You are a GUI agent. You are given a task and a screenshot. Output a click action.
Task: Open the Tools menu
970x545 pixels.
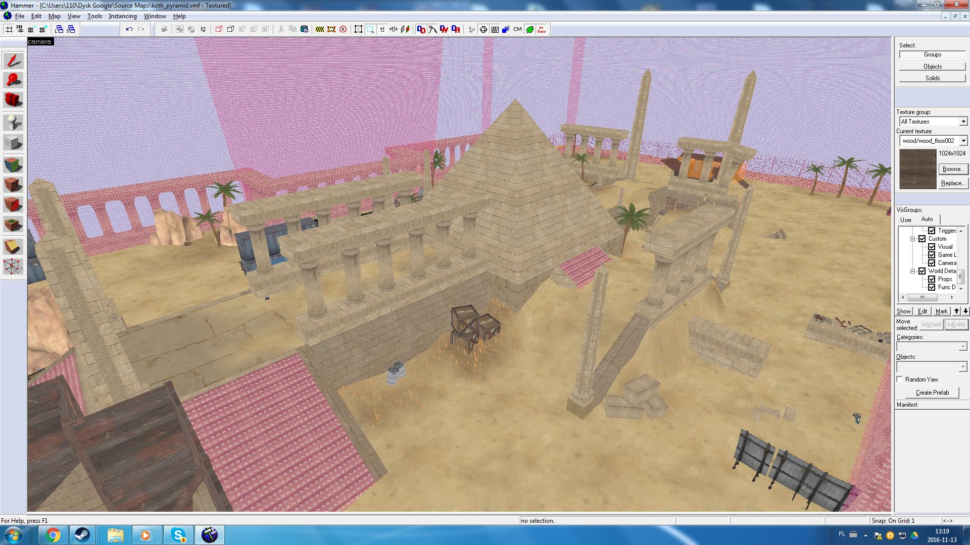click(94, 16)
